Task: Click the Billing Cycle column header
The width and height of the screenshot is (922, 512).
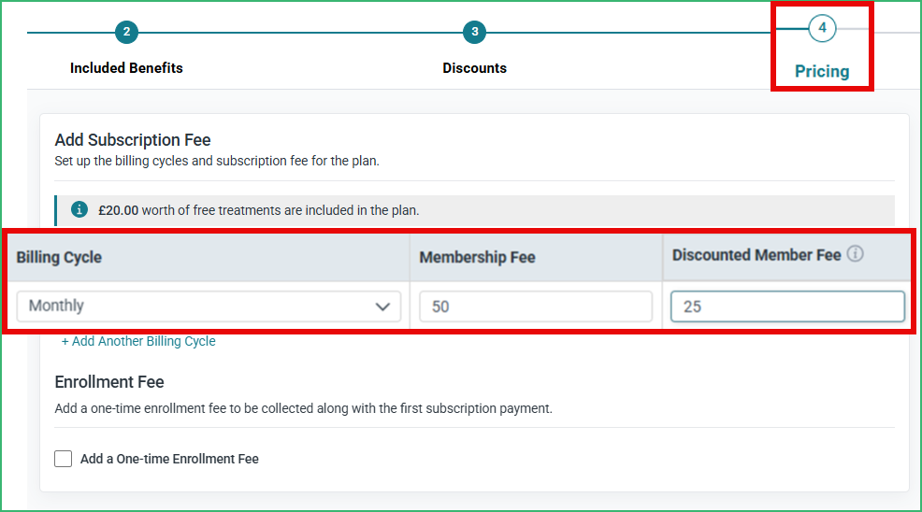Action: click(x=59, y=258)
